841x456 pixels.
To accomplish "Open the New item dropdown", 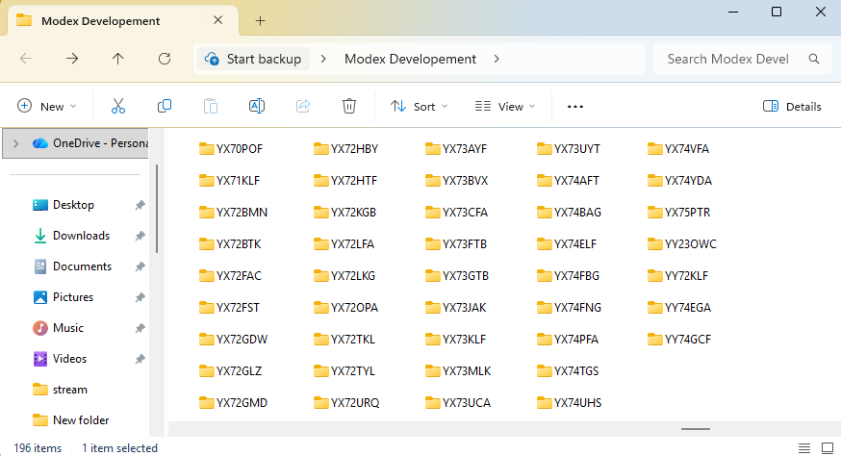I will point(47,107).
